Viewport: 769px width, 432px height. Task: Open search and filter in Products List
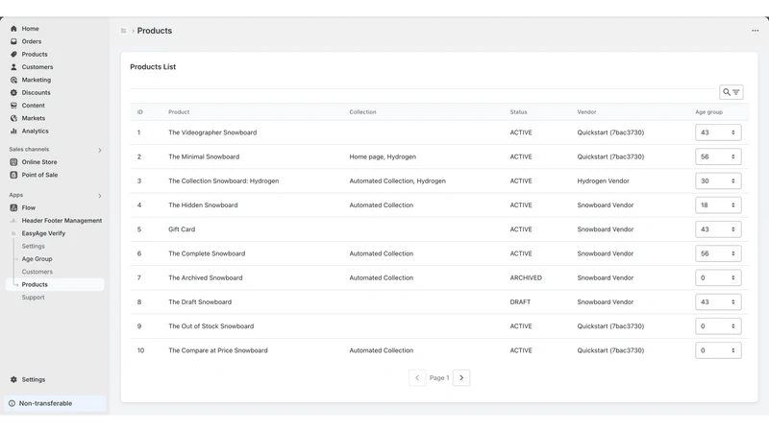(x=731, y=92)
